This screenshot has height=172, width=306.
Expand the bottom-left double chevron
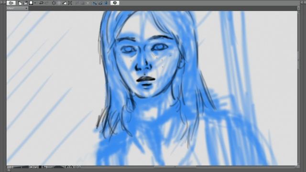(x=9, y=170)
